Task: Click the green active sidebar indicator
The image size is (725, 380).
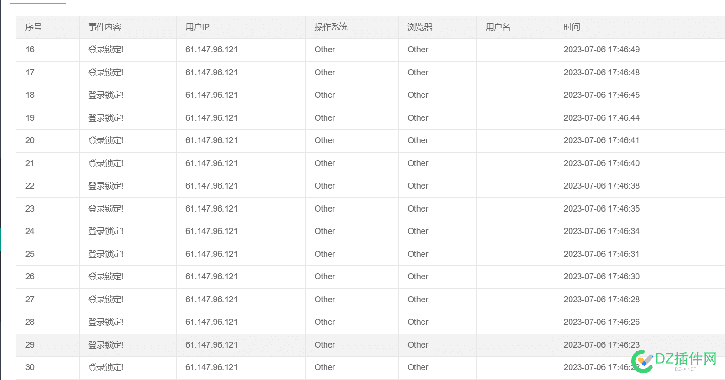Action: [1, 240]
